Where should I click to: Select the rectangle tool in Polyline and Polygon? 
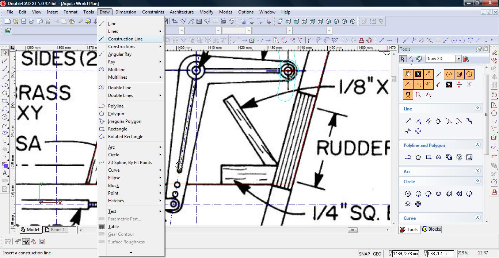click(428, 157)
